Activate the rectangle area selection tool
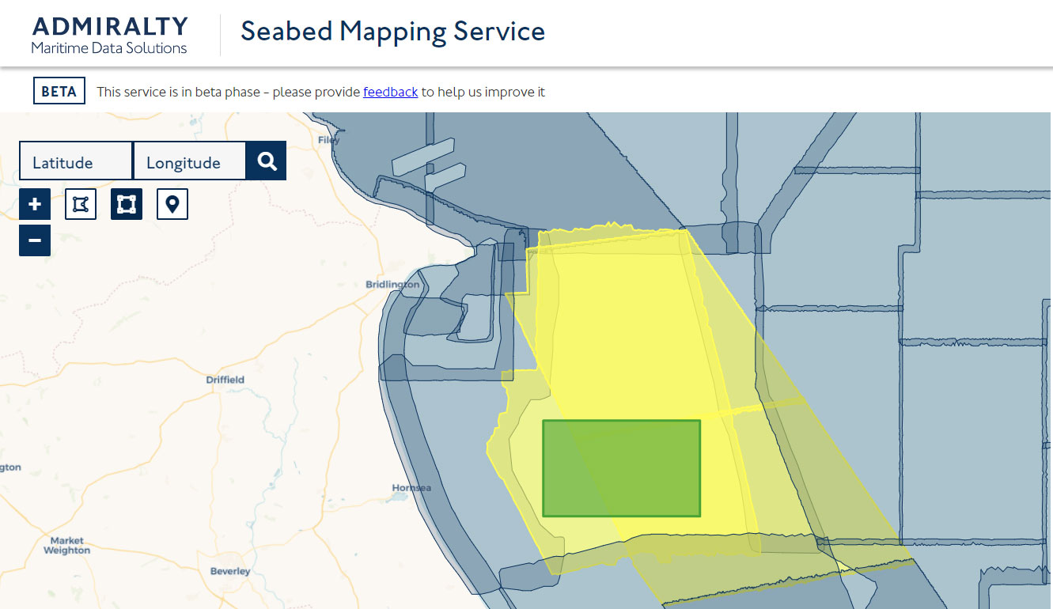The height and width of the screenshot is (609, 1053). 126,203
